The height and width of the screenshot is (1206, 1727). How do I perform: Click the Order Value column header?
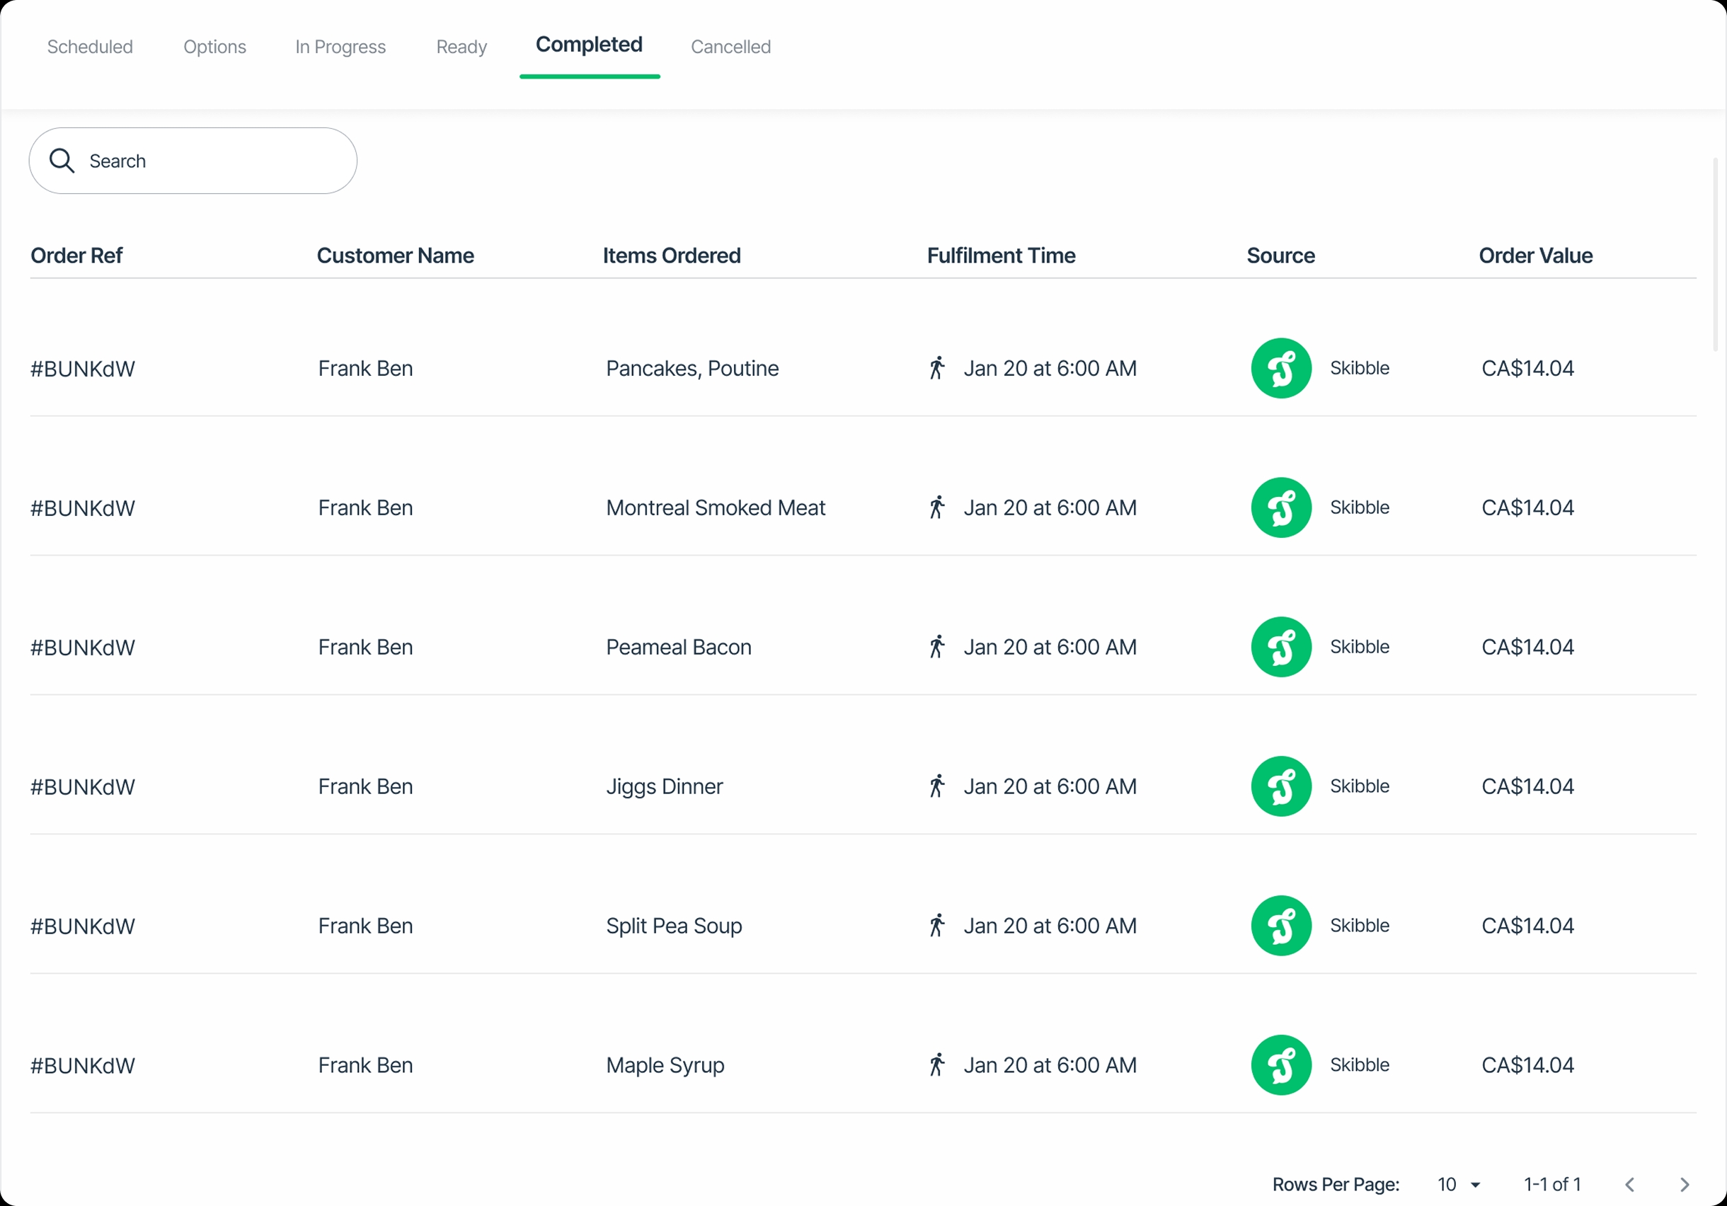tap(1535, 255)
